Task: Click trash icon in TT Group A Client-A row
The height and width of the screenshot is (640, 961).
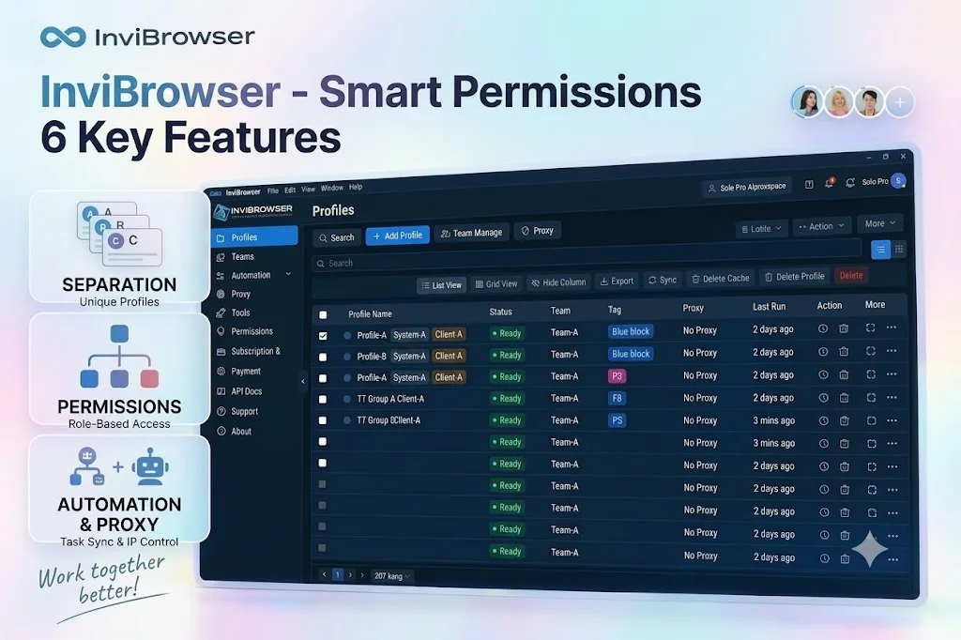Action: 844,398
